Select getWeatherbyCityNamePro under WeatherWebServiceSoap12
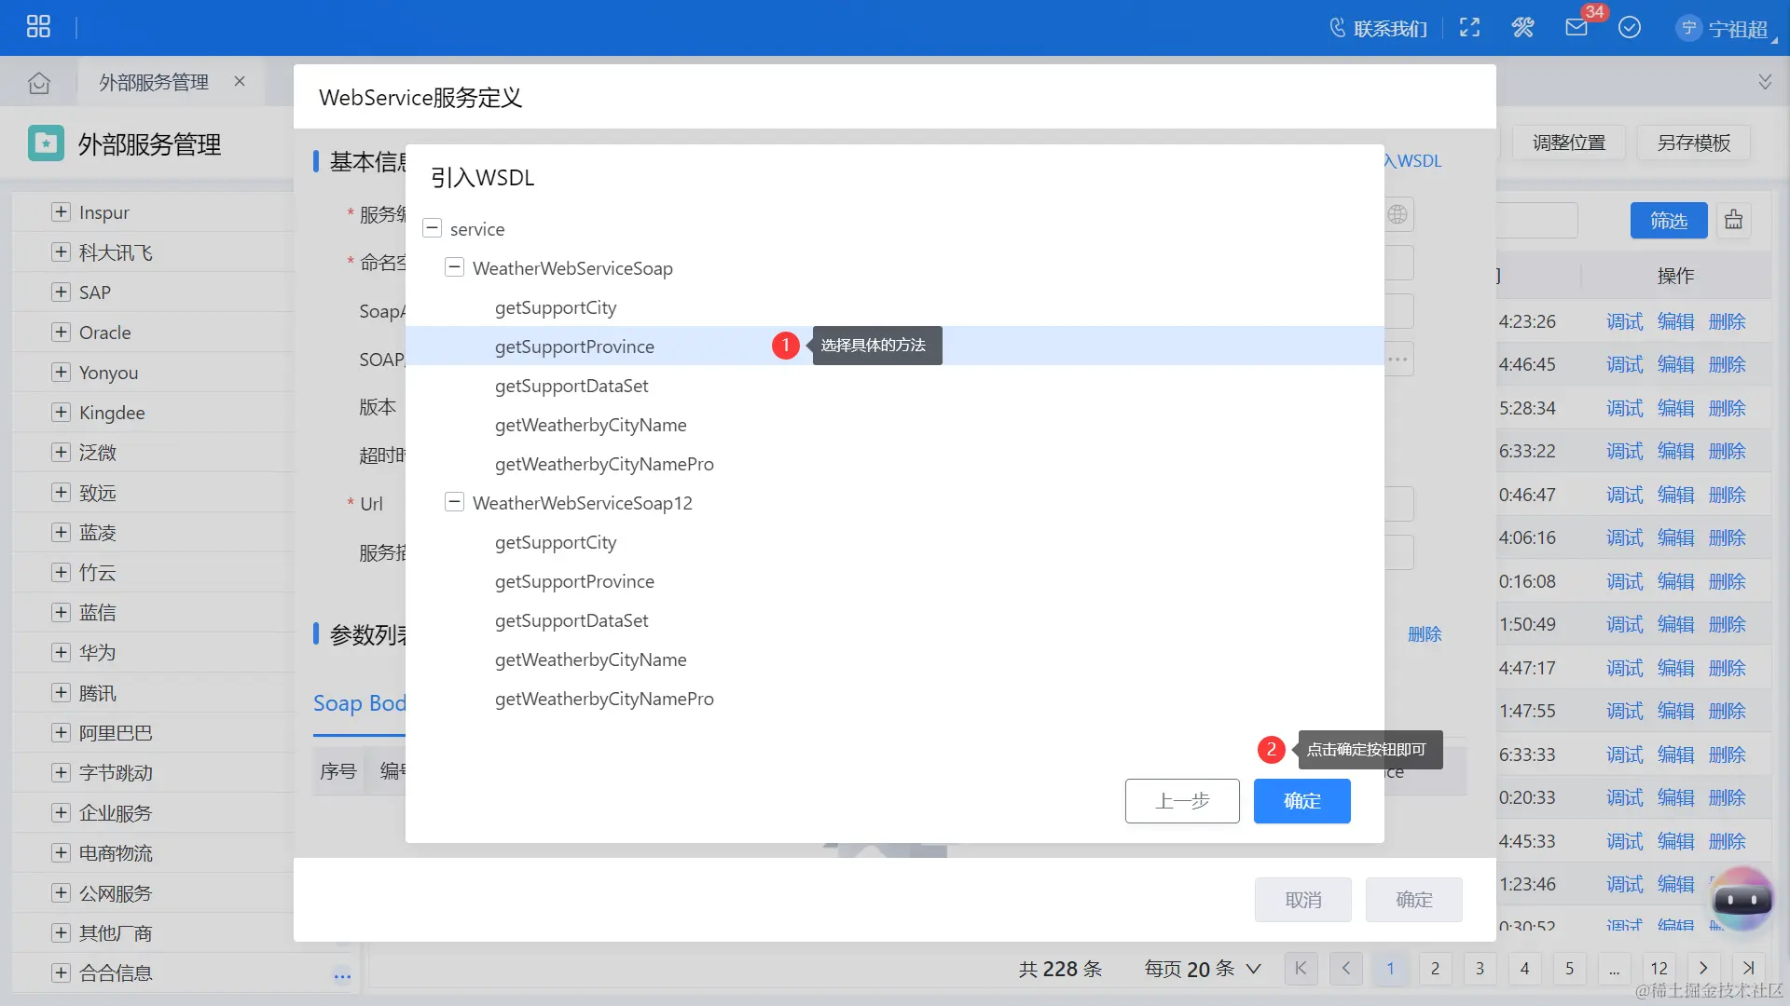This screenshot has height=1006, width=1790. (604, 699)
